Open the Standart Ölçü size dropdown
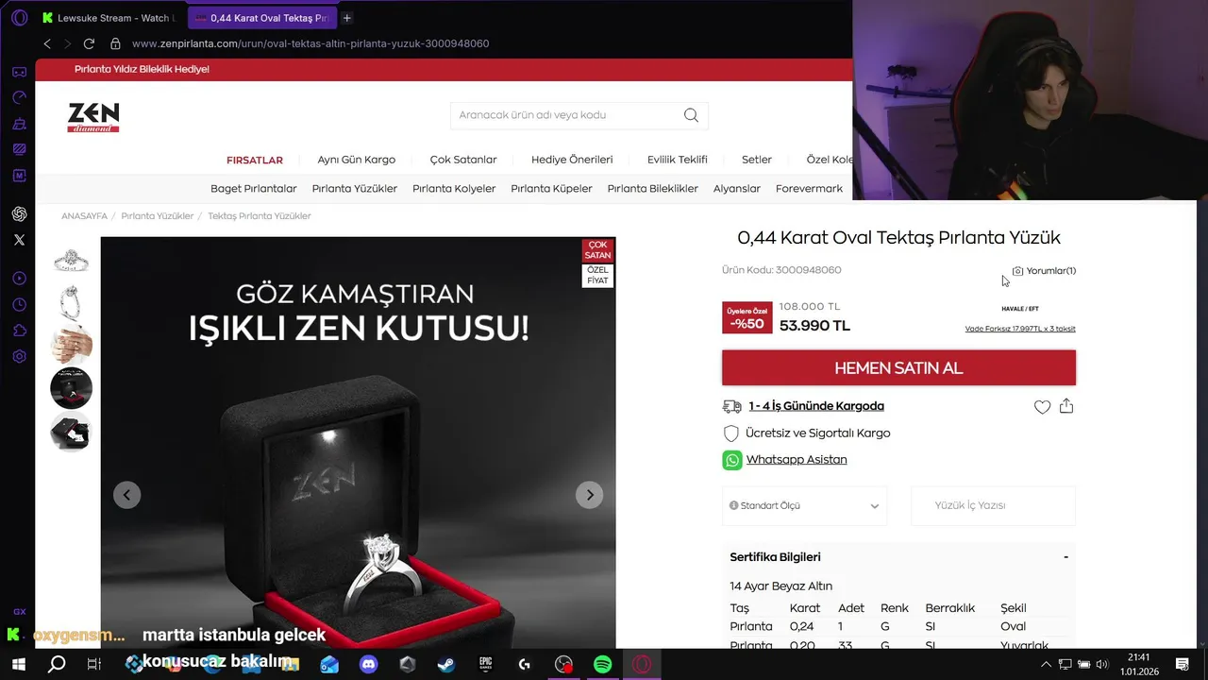Viewport: 1208px width, 680px height. (x=804, y=506)
